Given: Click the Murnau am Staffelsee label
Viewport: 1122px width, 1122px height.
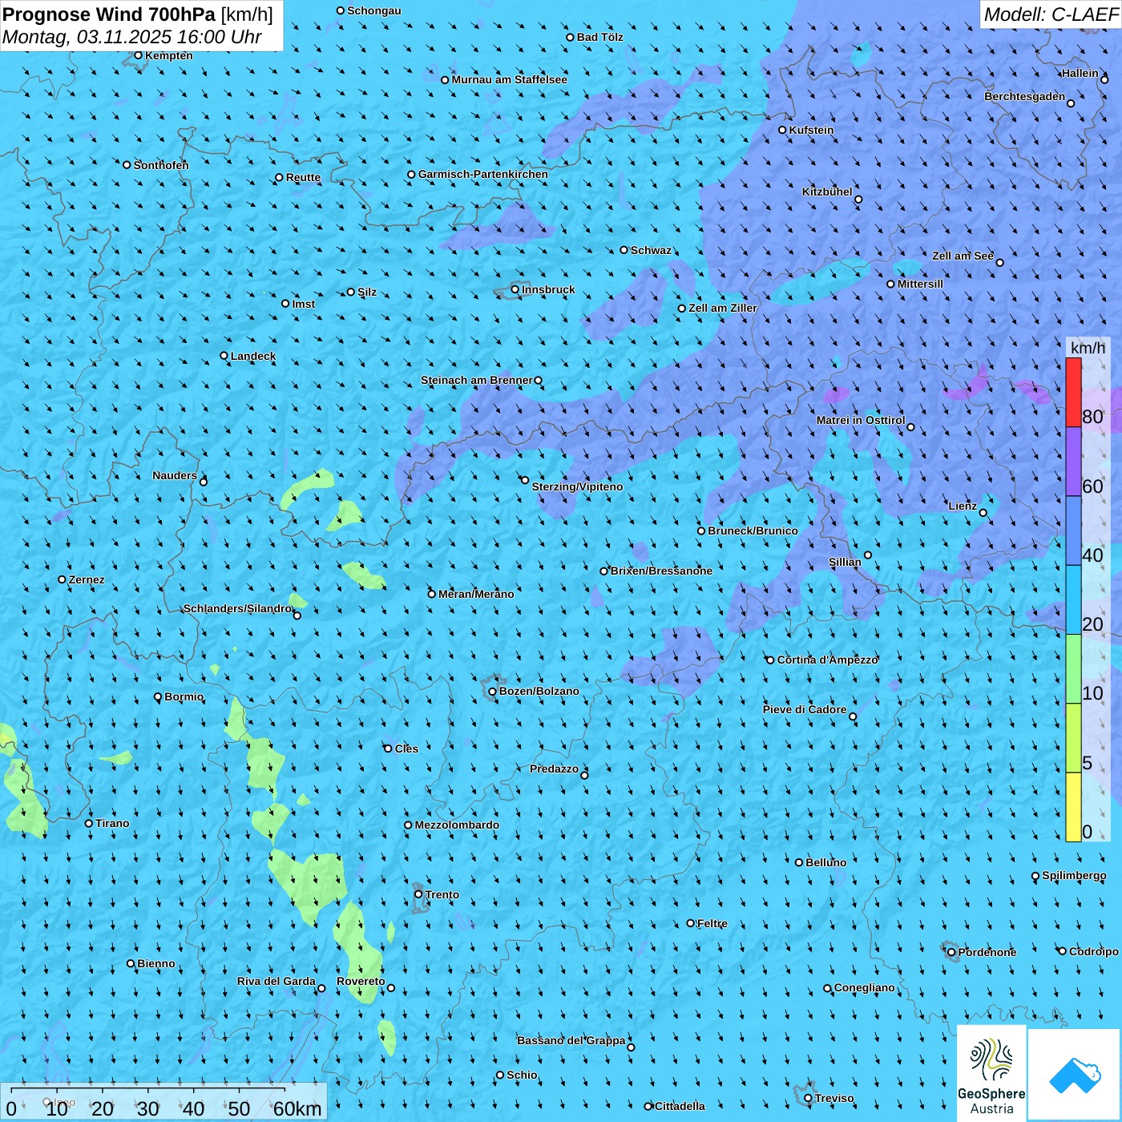Looking at the screenshot, I should tap(510, 79).
